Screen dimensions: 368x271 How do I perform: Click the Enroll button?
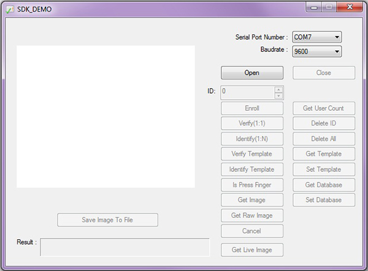pyautogui.click(x=251, y=108)
